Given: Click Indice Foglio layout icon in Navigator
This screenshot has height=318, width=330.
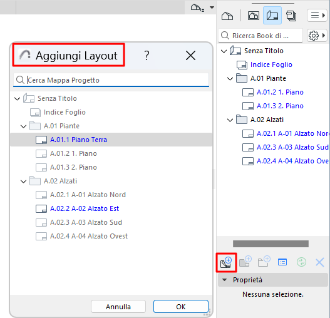Looking at the screenshot, I should click(242, 65).
